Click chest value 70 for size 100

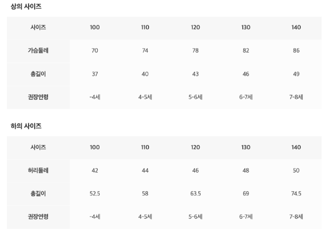[95, 51]
